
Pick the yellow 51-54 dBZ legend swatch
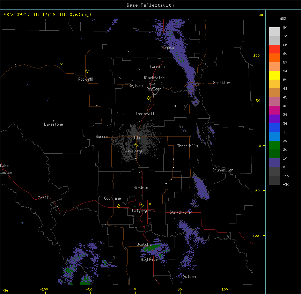[274, 75]
